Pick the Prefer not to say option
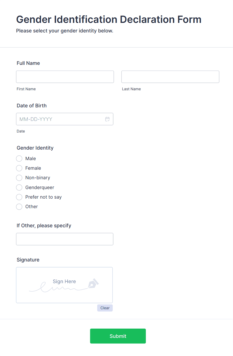The image size is (233, 356). point(19,197)
